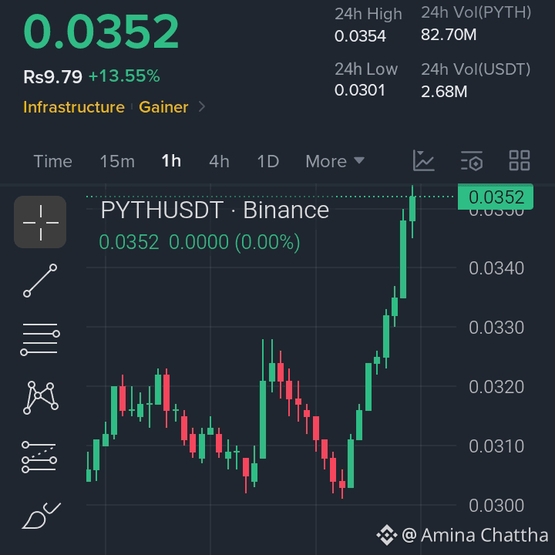Viewport: 555px width, 555px height.
Task: Click the large 0.0352 price
Action: (x=101, y=31)
